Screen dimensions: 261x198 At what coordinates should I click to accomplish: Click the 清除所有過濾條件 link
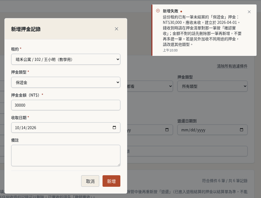pos(232,66)
